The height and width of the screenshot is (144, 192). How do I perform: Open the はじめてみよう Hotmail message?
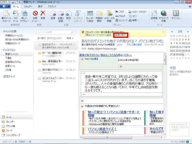tap(56, 80)
